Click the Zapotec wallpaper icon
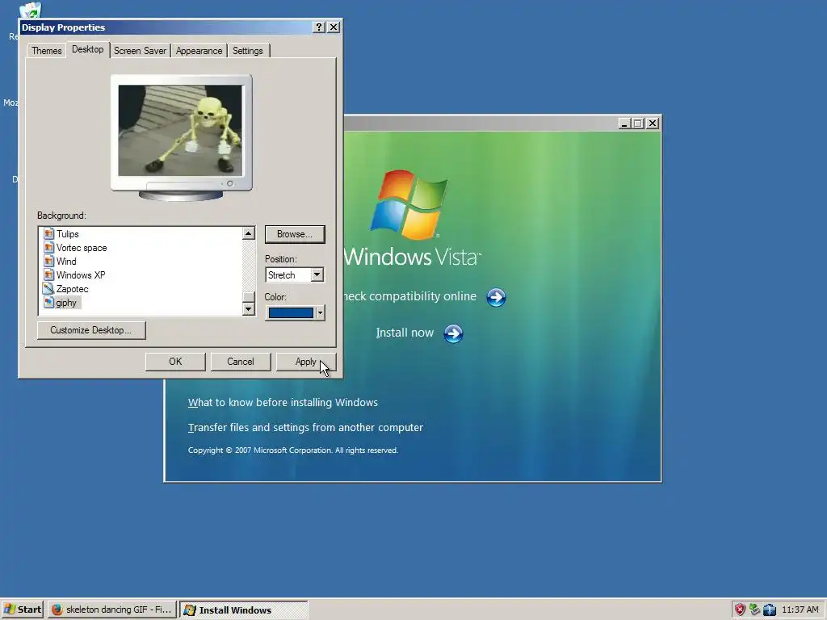827x620 pixels. click(48, 288)
